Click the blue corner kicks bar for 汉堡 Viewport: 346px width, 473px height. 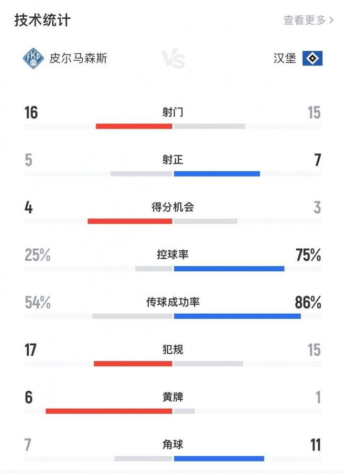[219, 457]
